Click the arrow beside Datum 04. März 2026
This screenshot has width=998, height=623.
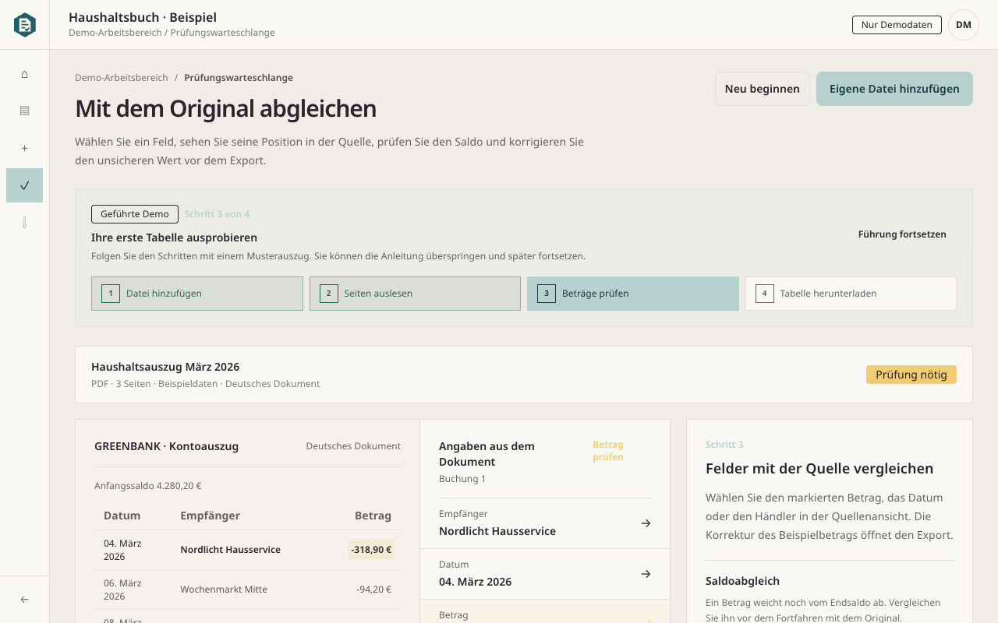646,574
